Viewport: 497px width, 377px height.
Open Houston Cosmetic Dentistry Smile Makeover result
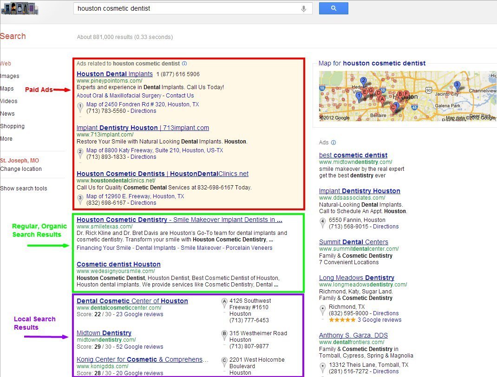click(179, 220)
